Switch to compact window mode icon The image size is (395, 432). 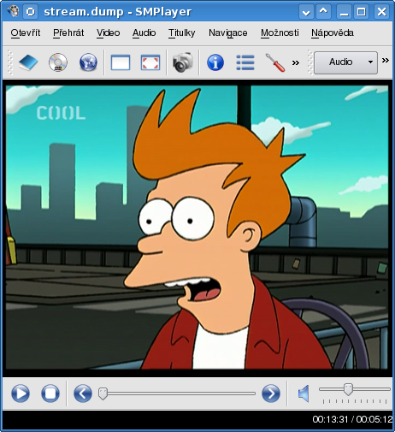tap(121, 62)
